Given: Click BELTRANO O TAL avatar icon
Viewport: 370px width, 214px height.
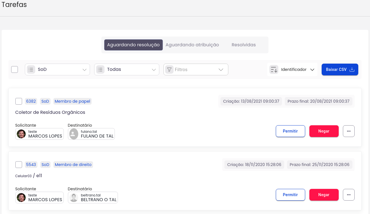Looking at the screenshot, I should 74,198.
